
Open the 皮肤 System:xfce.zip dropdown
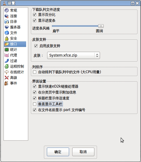click(x=74, y=55)
